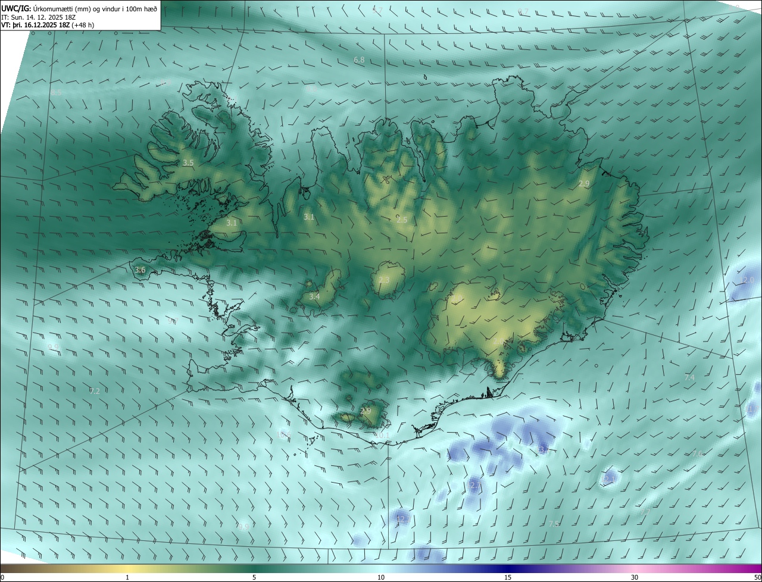The height and width of the screenshot is (582, 762).
Task: Click the dark navy colorbar segment above '15'
Action: pyautogui.click(x=508, y=568)
